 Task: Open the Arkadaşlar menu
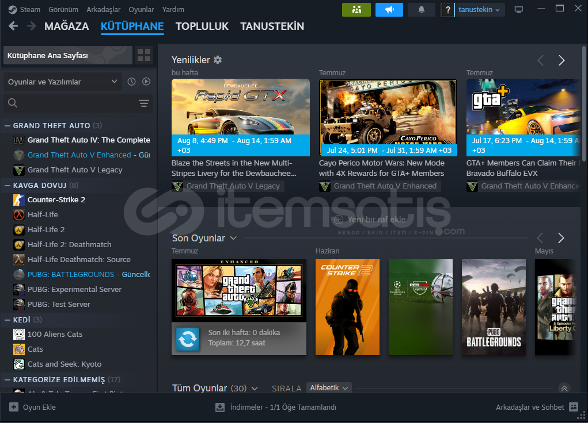(x=104, y=9)
